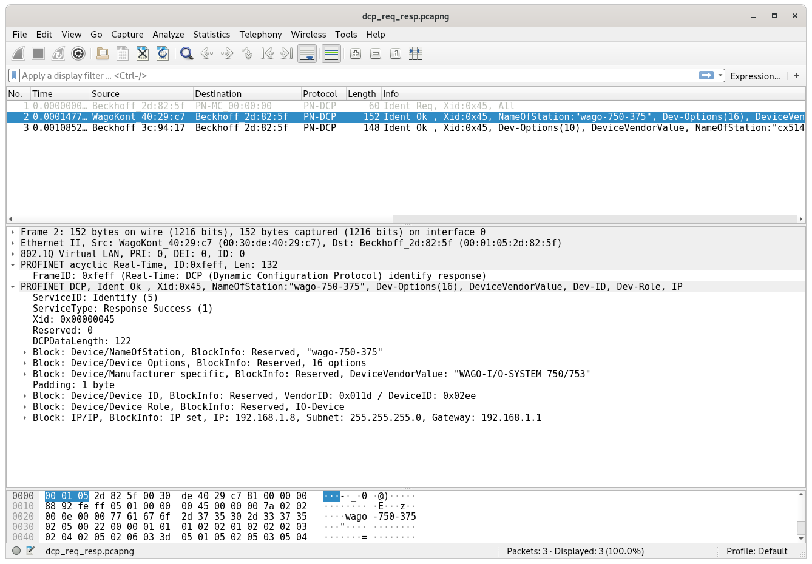This screenshot has width=812, height=564.
Task: Apply the display filter with arrow button
Action: coord(707,75)
